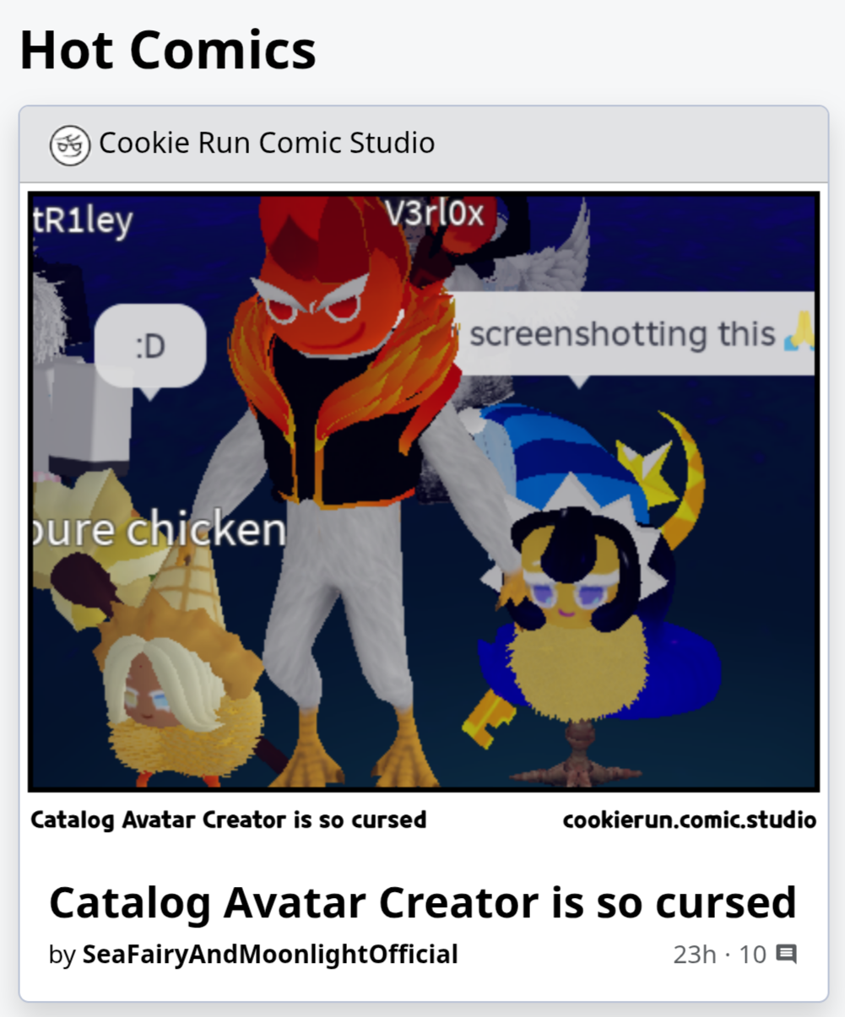Visit the SeaFairyAndMoonlightOfficial author profile
The height and width of the screenshot is (1017, 845).
[x=270, y=955]
